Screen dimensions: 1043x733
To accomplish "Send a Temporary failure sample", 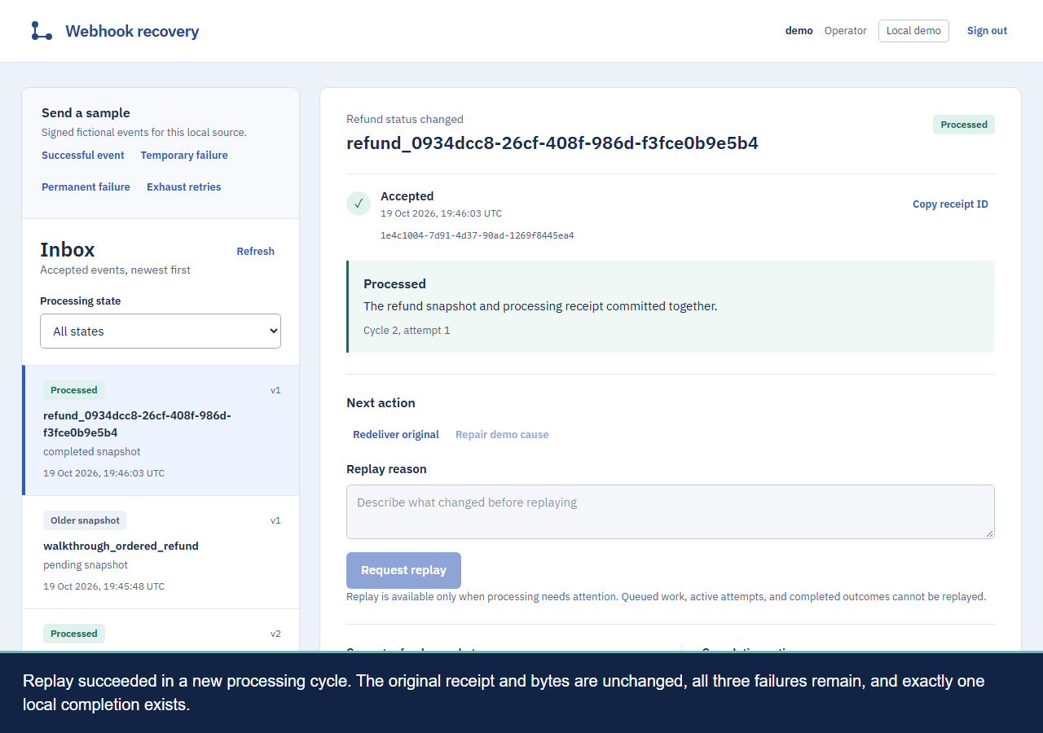I will click(184, 156).
